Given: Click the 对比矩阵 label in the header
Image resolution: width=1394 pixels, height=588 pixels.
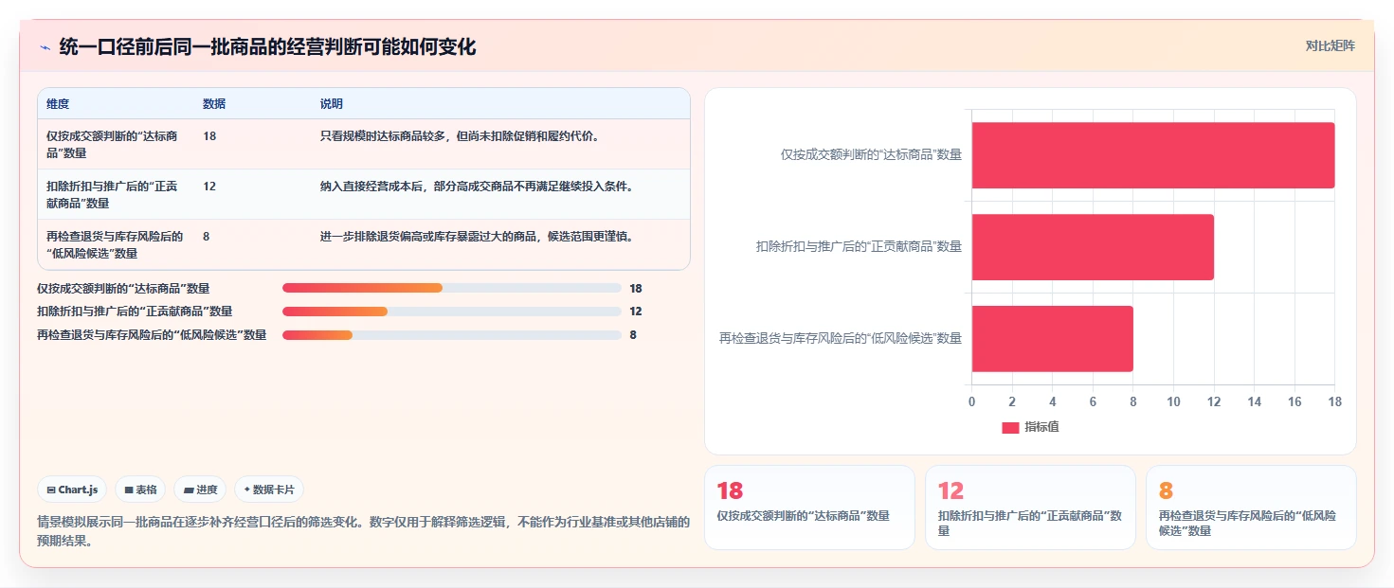Looking at the screenshot, I should [1331, 45].
